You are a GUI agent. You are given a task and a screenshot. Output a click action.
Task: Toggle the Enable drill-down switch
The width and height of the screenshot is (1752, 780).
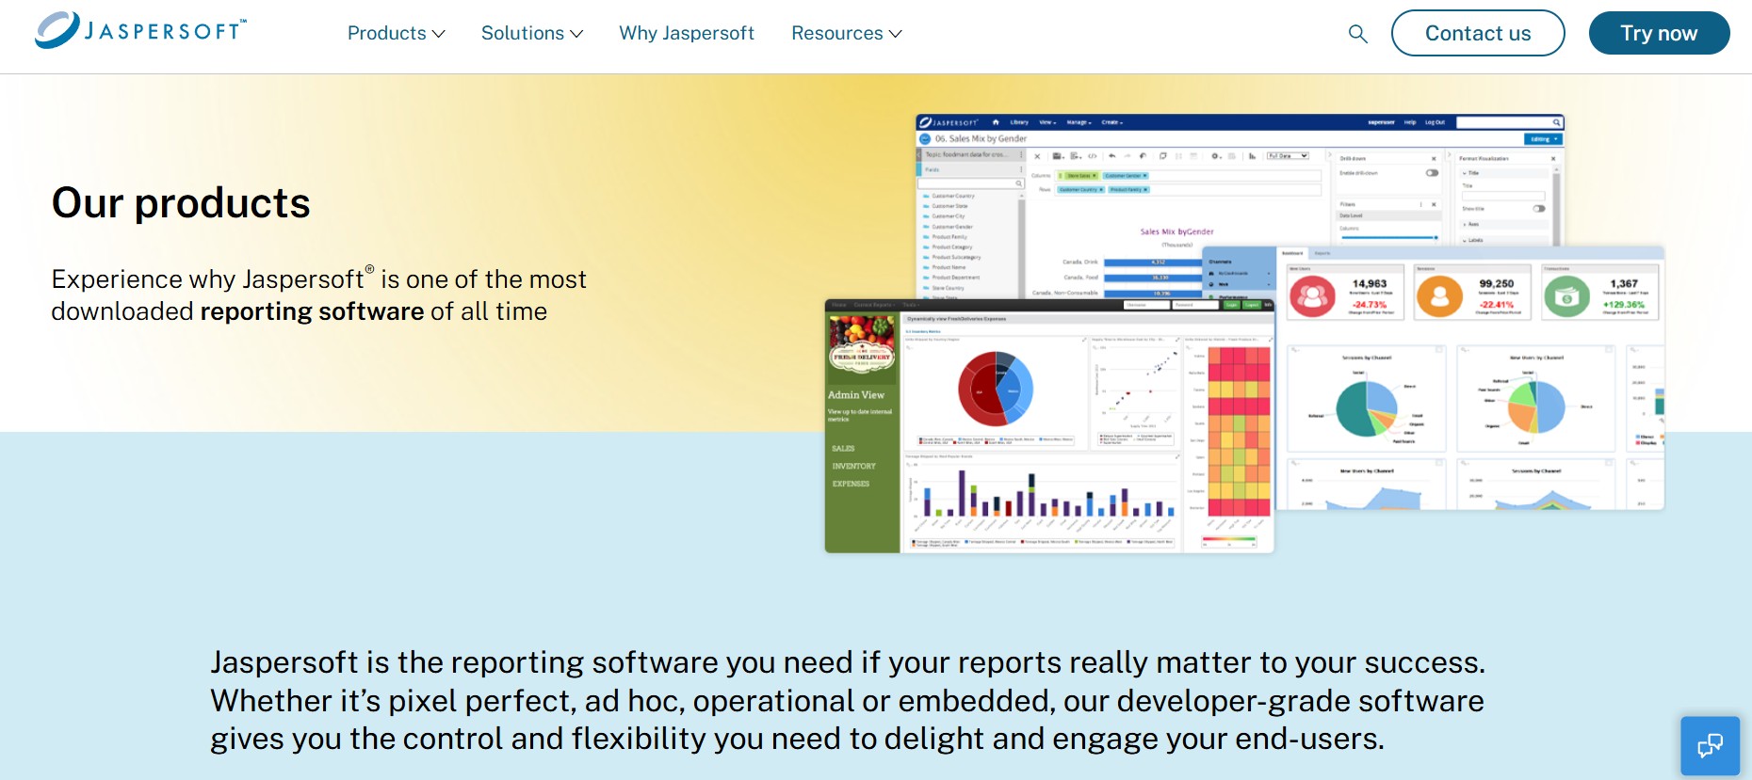[1432, 173]
